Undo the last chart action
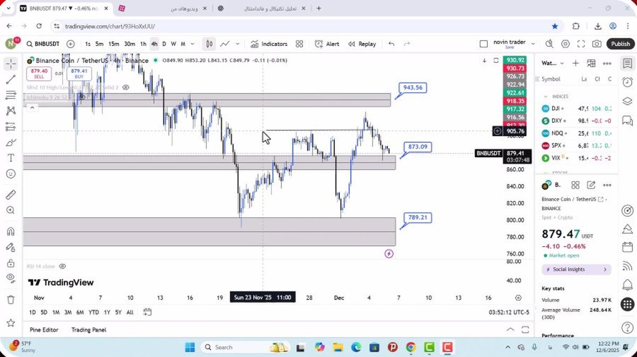 pyautogui.click(x=392, y=44)
